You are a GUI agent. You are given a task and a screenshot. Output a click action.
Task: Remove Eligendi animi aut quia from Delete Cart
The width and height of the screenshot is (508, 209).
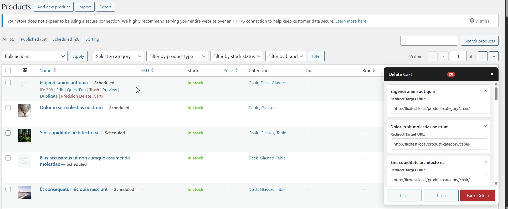click(486, 91)
